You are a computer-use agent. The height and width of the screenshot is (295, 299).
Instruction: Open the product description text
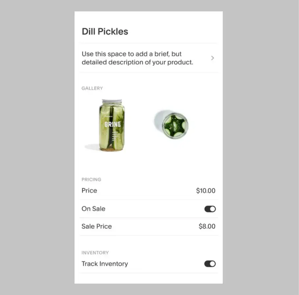pyautogui.click(x=137, y=58)
